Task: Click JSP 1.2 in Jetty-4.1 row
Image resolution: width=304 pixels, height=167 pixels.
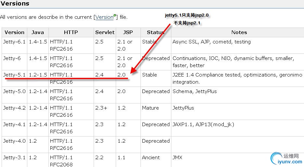Action: click(x=122, y=125)
